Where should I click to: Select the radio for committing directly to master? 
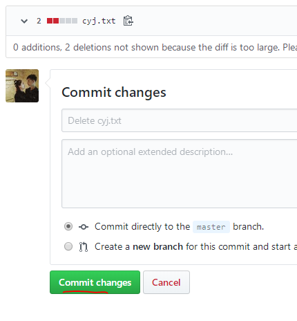68,226
